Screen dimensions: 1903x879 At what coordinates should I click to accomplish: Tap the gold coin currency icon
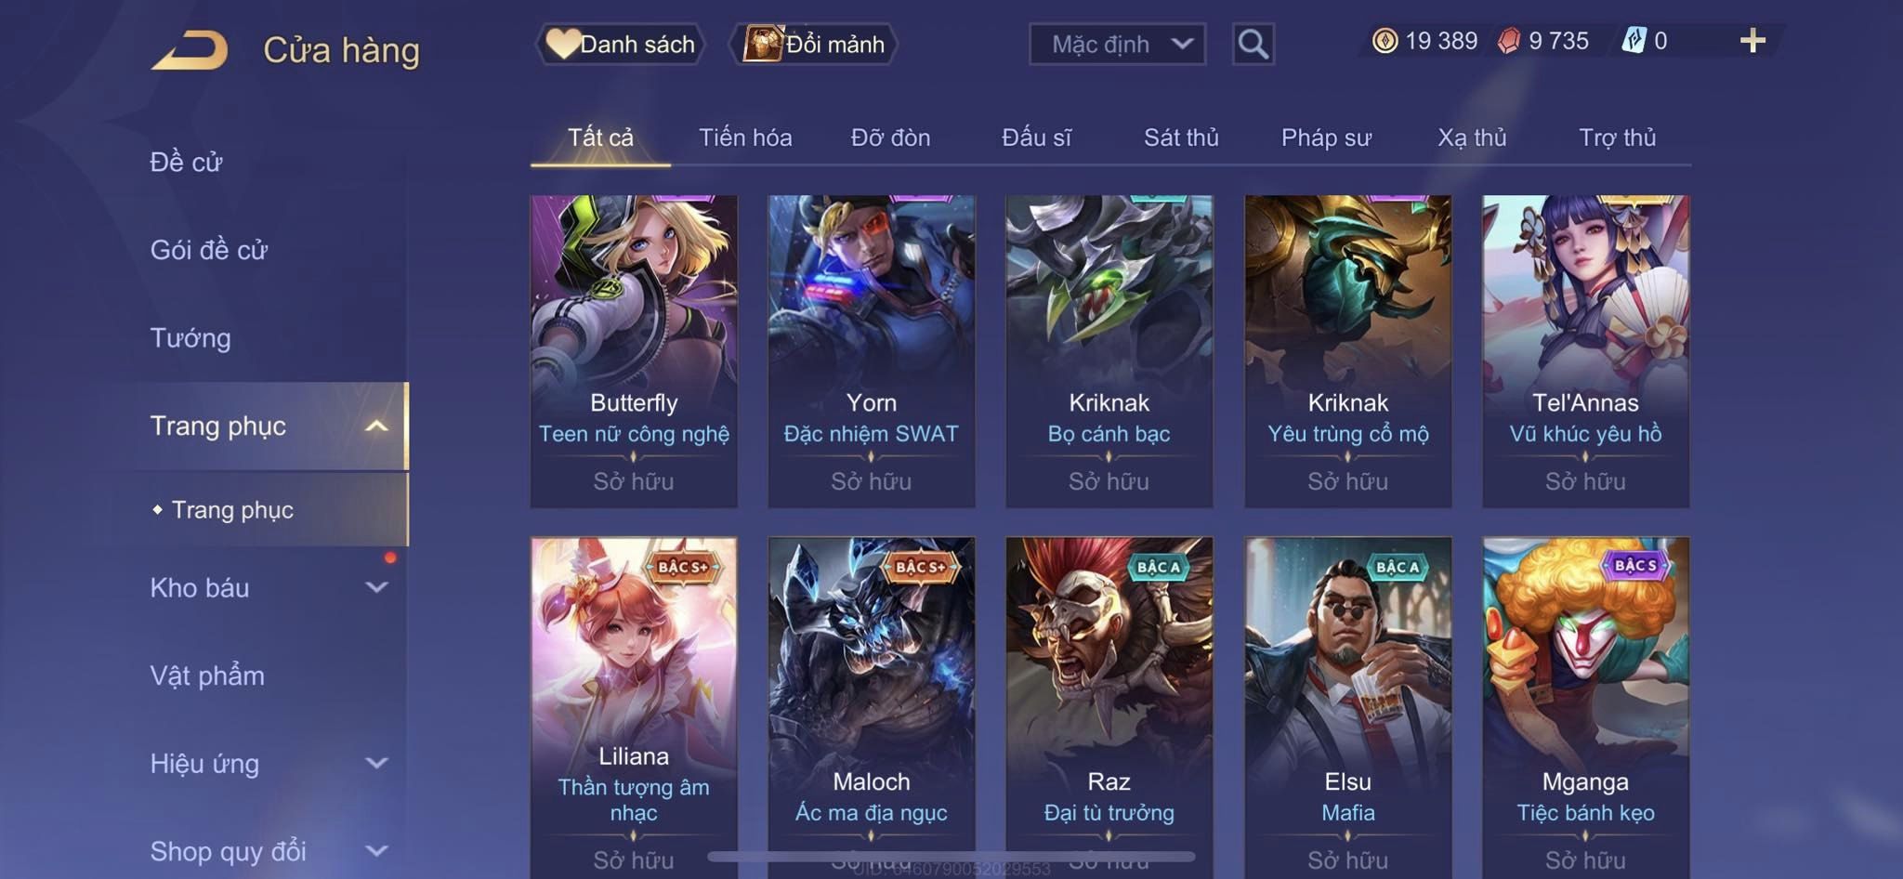coord(1385,41)
